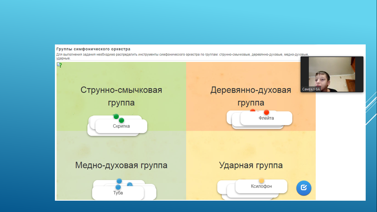The height and width of the screenshot is (212, 377).
Task: Click the green pin on the Скрипка card
Action: point(121,120)
